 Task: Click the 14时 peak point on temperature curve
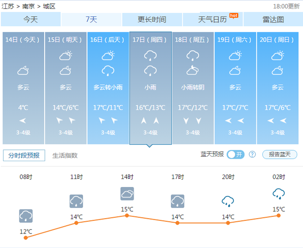click(127, 216)
